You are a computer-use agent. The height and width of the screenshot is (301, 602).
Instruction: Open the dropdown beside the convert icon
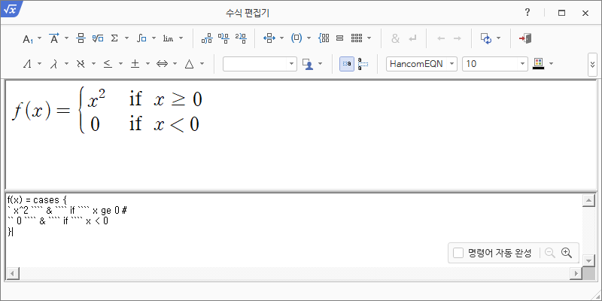(498, 38)
